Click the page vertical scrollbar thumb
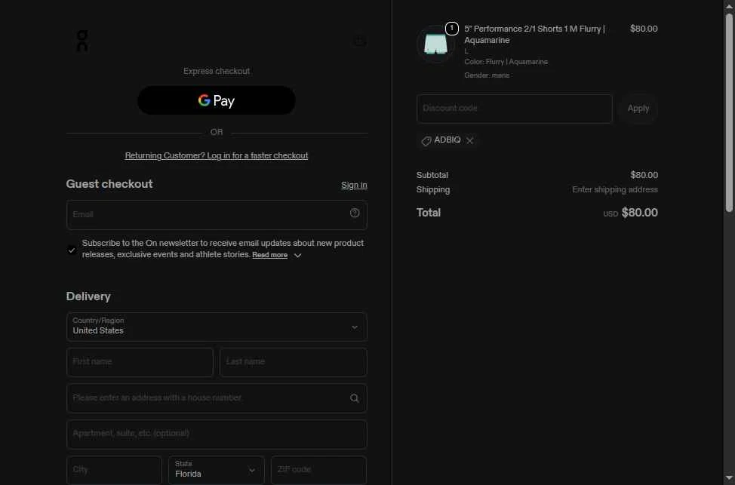This screenshot has height=485, width=735. coord(729,112)
